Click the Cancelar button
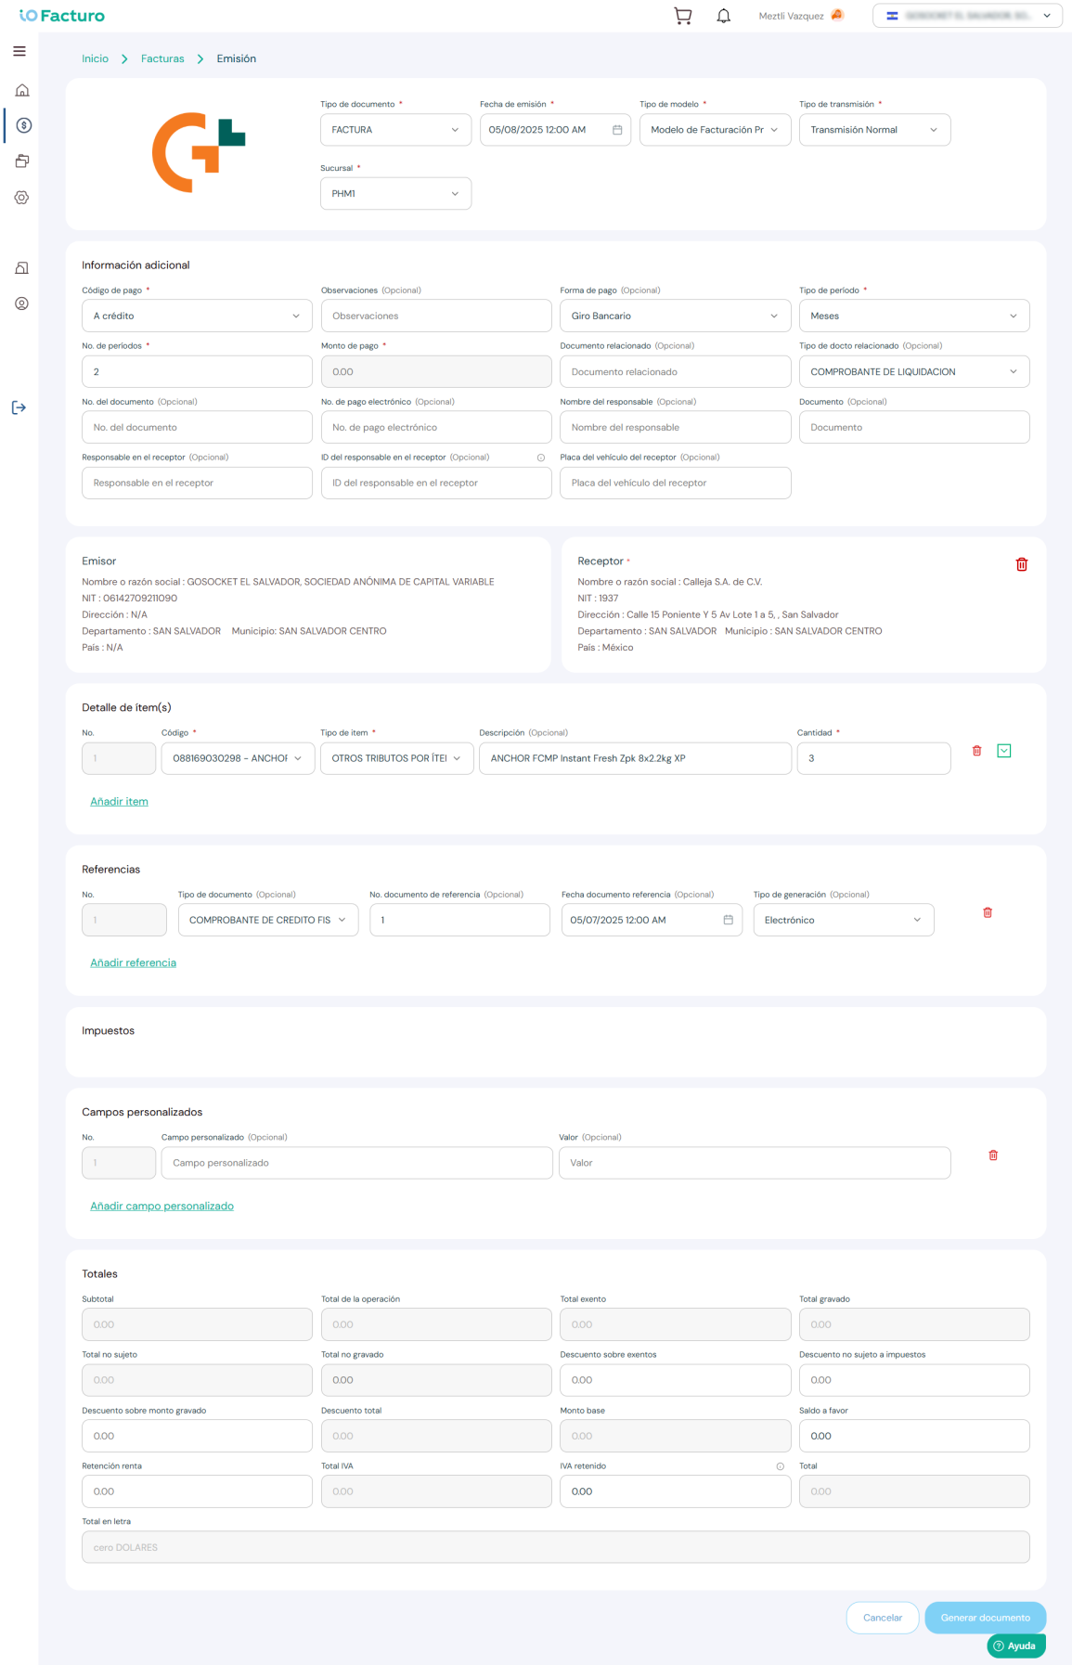The height and width of the screenshot is (1665, 1072). (x=883, y=1618)
